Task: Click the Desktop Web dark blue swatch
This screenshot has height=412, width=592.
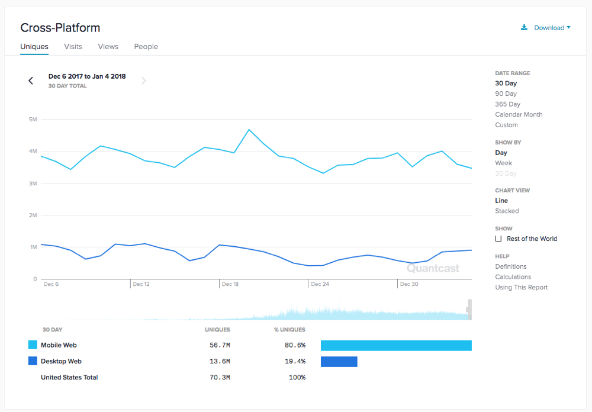Action: click(x=33, y=361)
